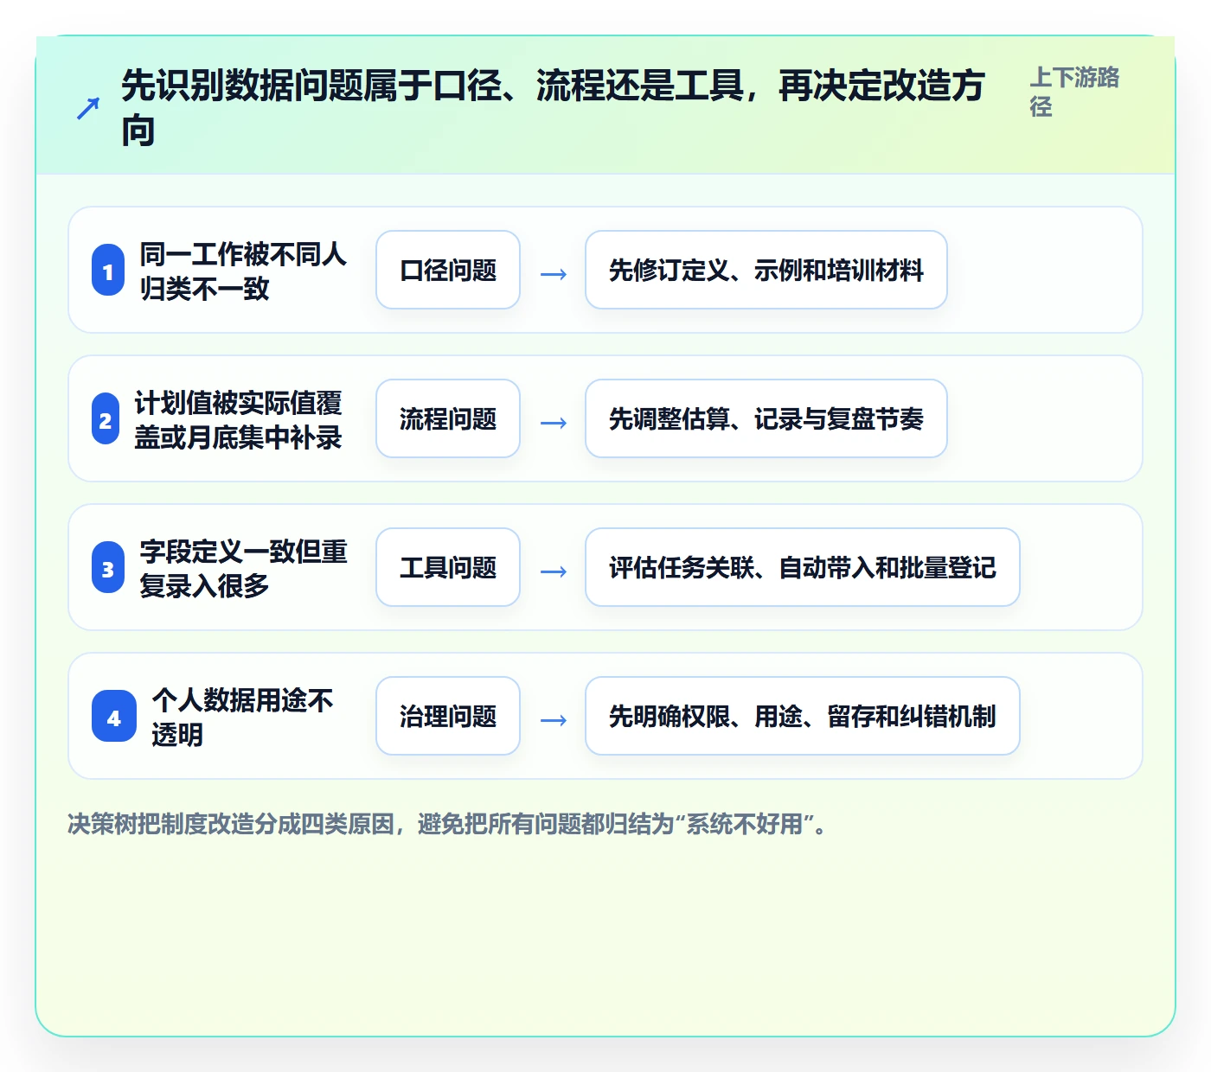Open the 先明确权限、用途、留存和纠错机制 action box
Image resolution: width=1211 pixels, height=1072 pixels.
[x=803, y=716]
